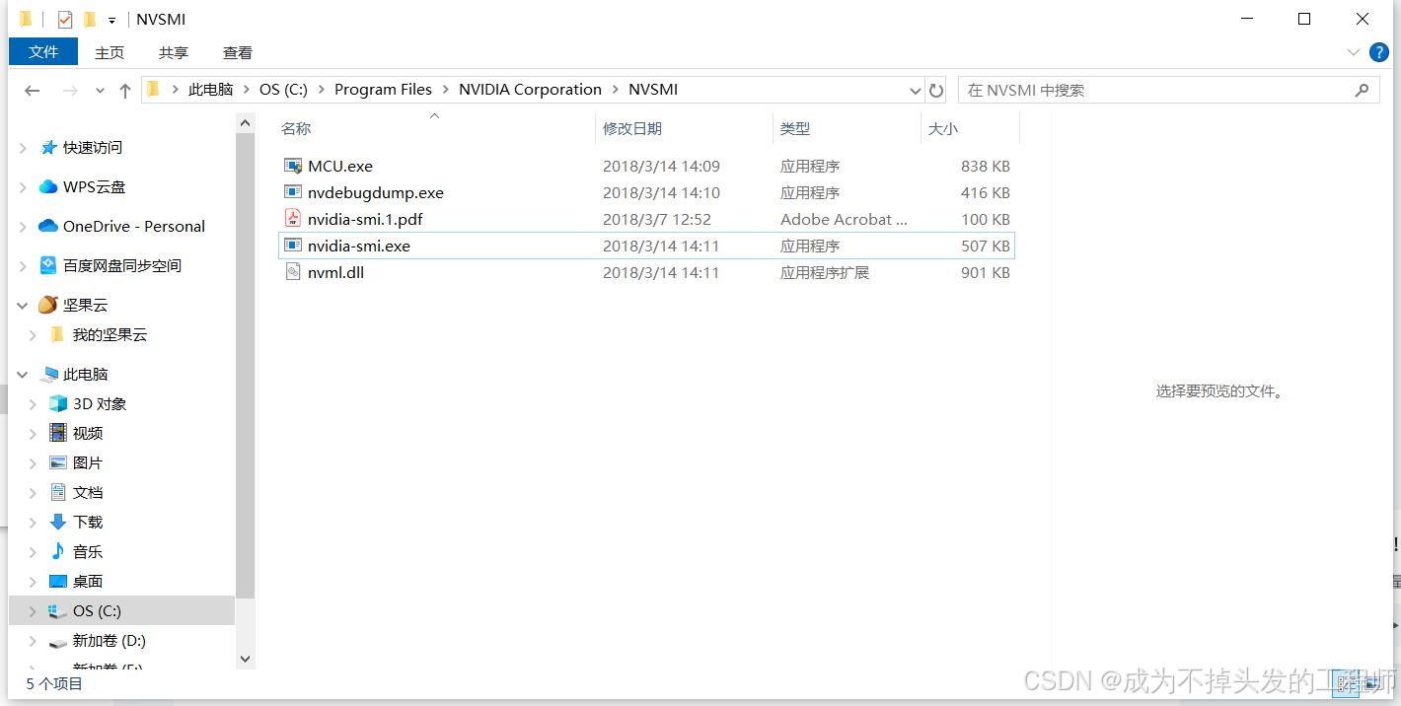Screen dimensions: 1401x706
Task: Click the 坚果云 nut icon
Action: tap(47, 305)
